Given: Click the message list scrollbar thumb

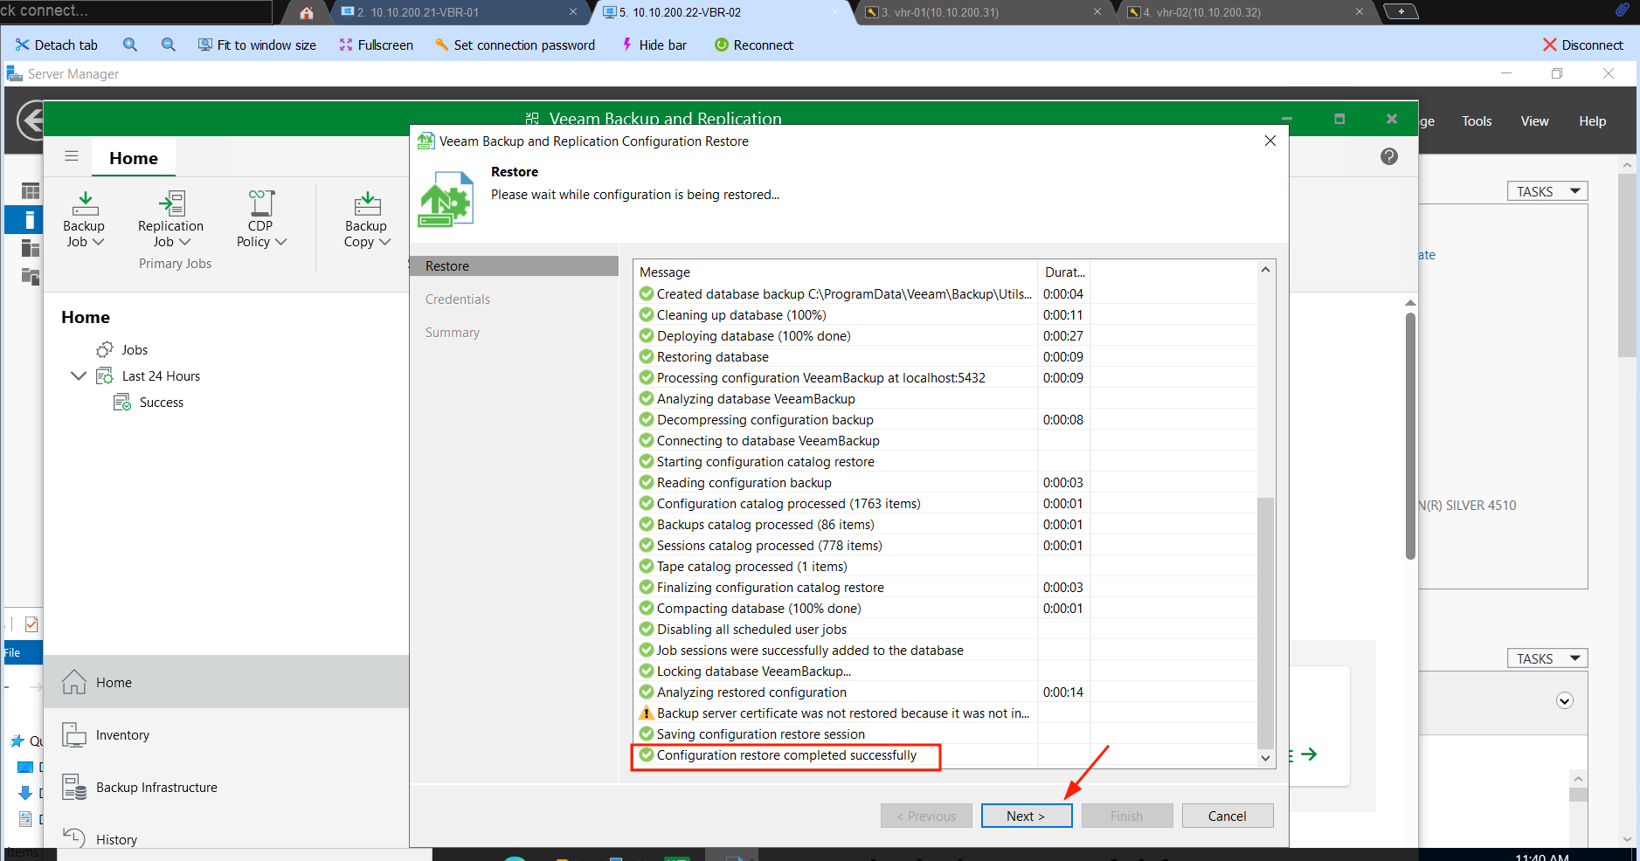Looking at the screenshot, I should (1265, 623).
